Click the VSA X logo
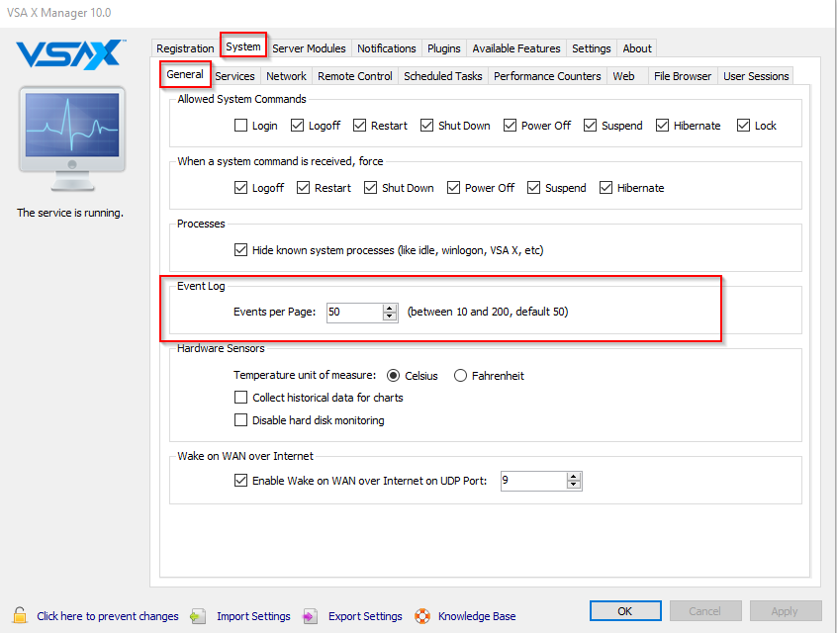Image resolution: width=837 pixels, height=633 pixels. (x=70, y=54)
